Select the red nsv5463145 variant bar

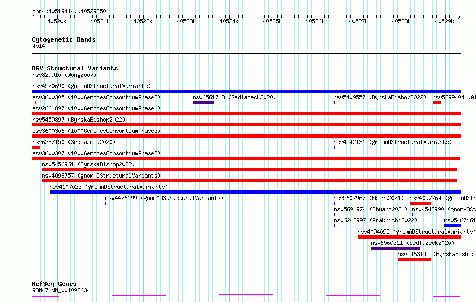point(414,259)
